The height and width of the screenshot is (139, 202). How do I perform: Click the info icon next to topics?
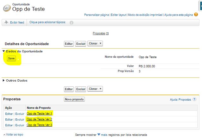(71, 23)
